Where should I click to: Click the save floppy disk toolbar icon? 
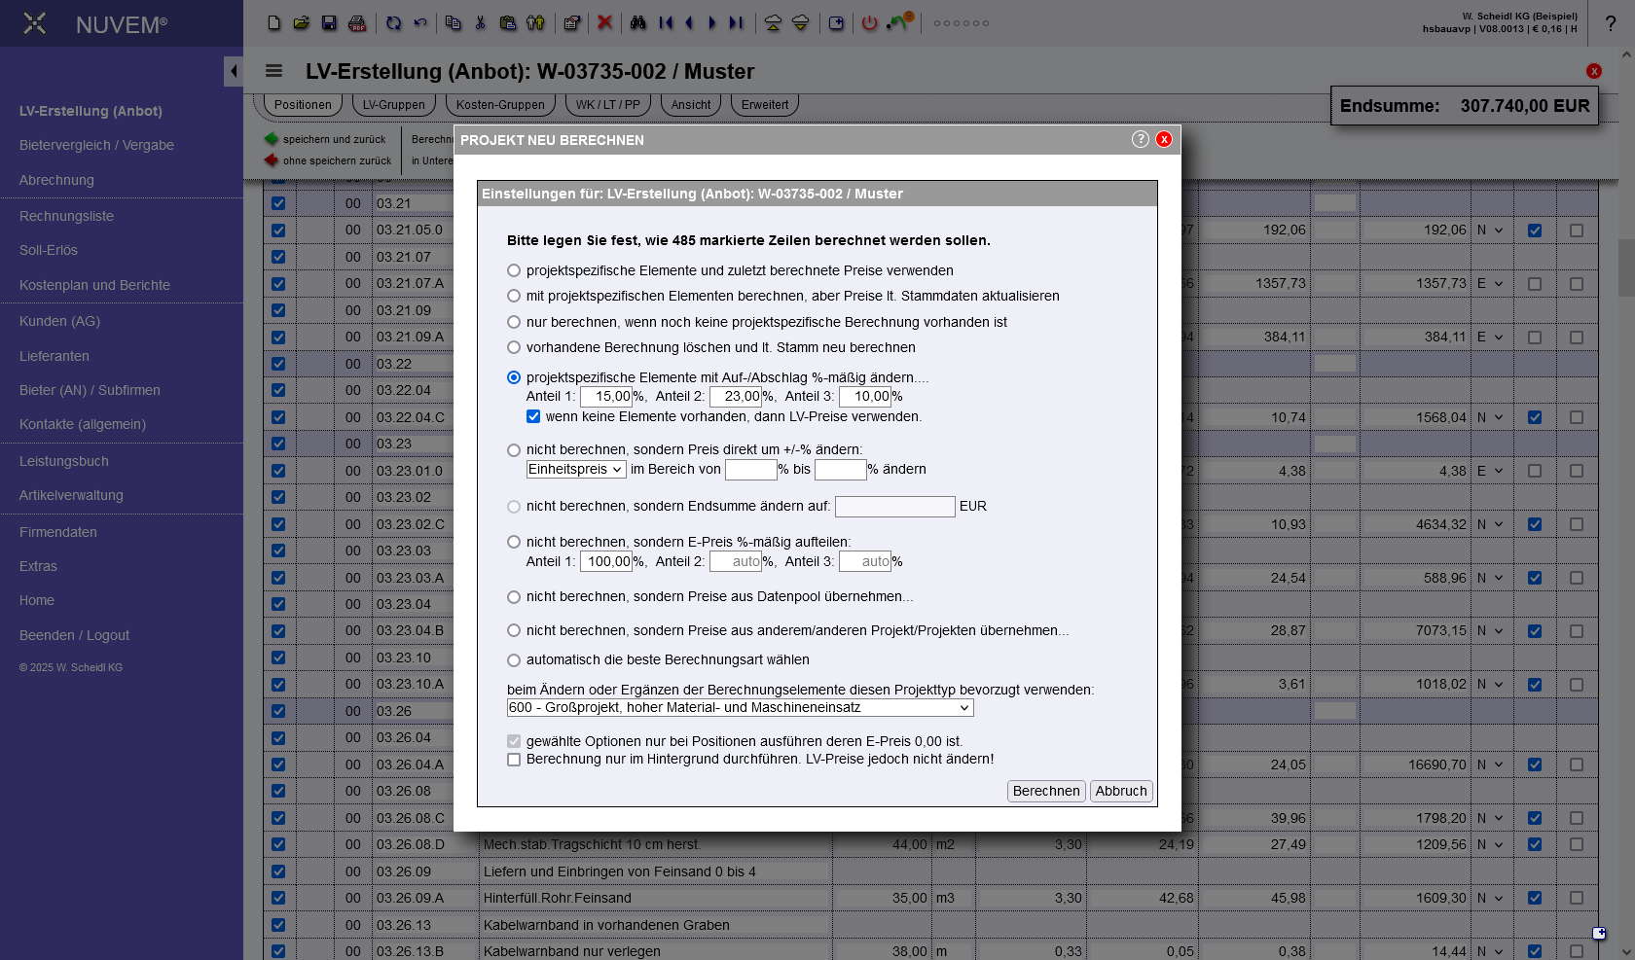[x=329, y=22]
